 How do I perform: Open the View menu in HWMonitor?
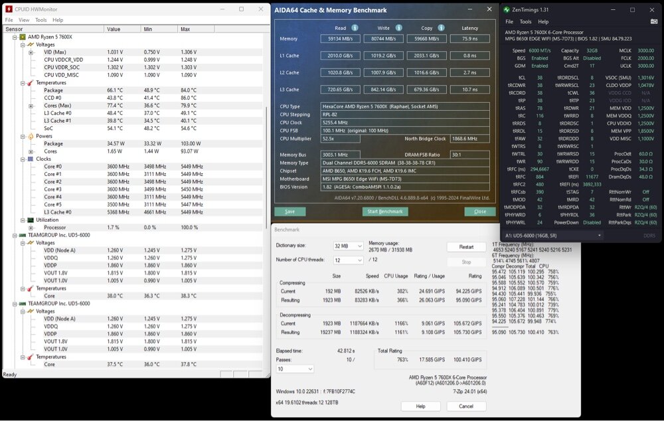tap(24, 20)
